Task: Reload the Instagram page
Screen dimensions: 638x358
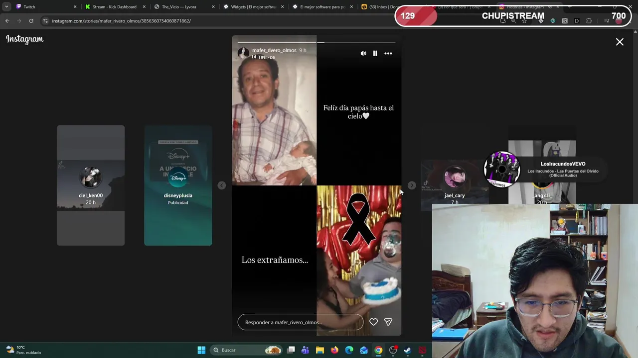Action: [31, 21]
